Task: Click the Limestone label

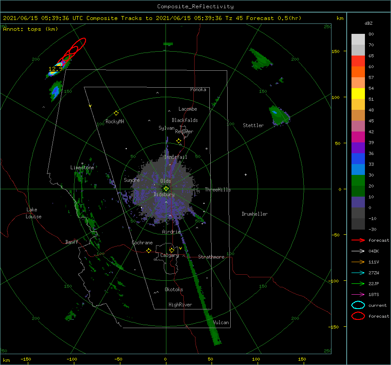Action: pyautogui.click(x=82, y=168)
